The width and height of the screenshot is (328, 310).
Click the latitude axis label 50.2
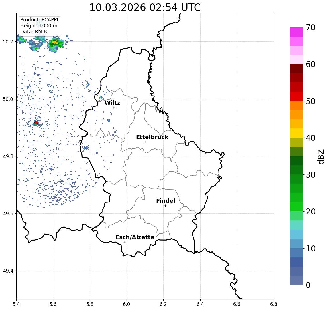8,41
